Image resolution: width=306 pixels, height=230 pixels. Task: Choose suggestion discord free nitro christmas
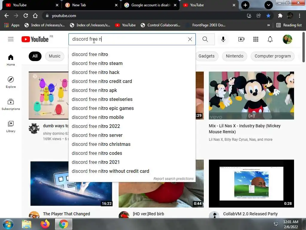[x=132, y=144]
